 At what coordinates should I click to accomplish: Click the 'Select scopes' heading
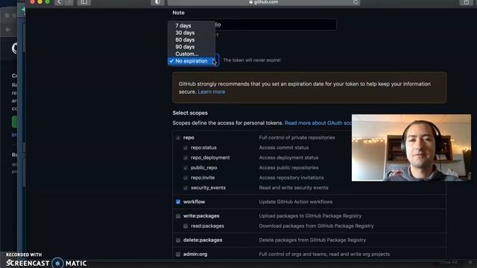click(x=190, y=112)
